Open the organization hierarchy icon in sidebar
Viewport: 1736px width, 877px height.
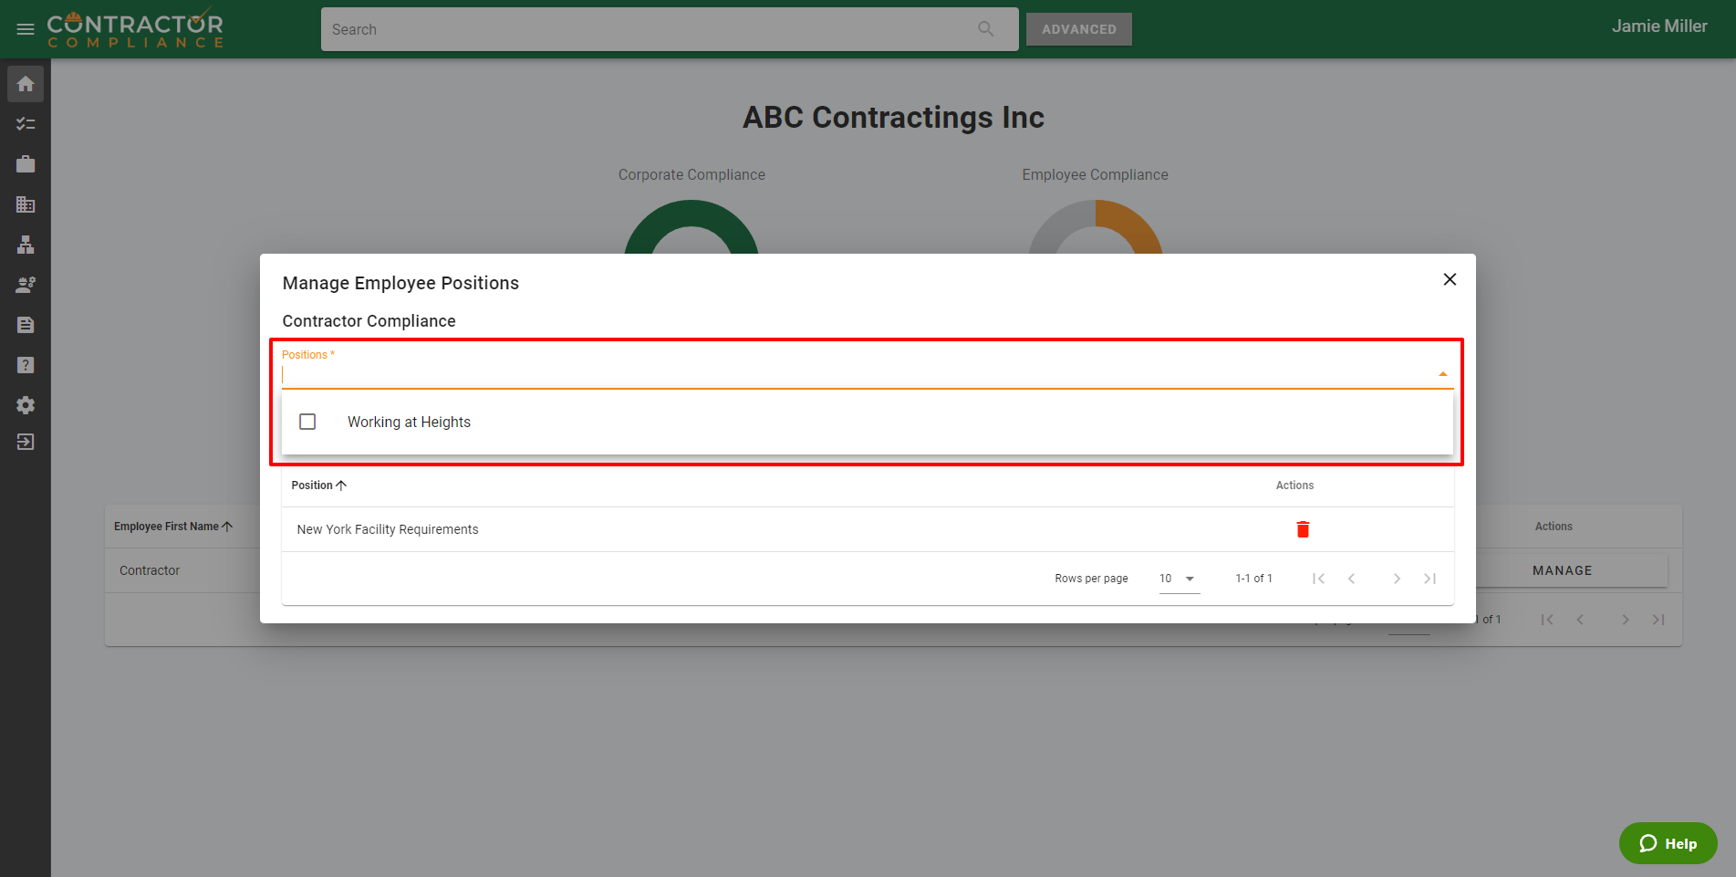coord(26,245)
